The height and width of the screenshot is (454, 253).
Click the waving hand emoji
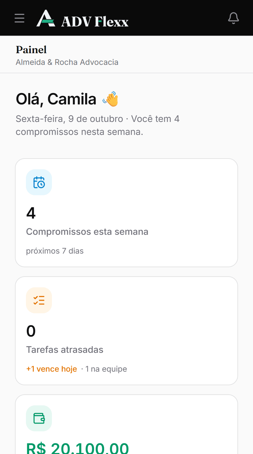tap(110, 99)
